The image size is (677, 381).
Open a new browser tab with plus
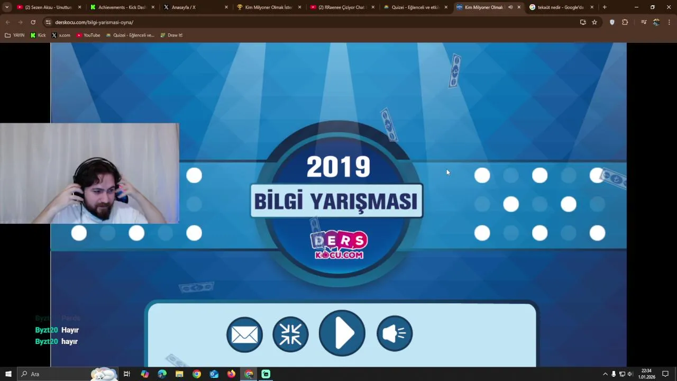[605, 7]
